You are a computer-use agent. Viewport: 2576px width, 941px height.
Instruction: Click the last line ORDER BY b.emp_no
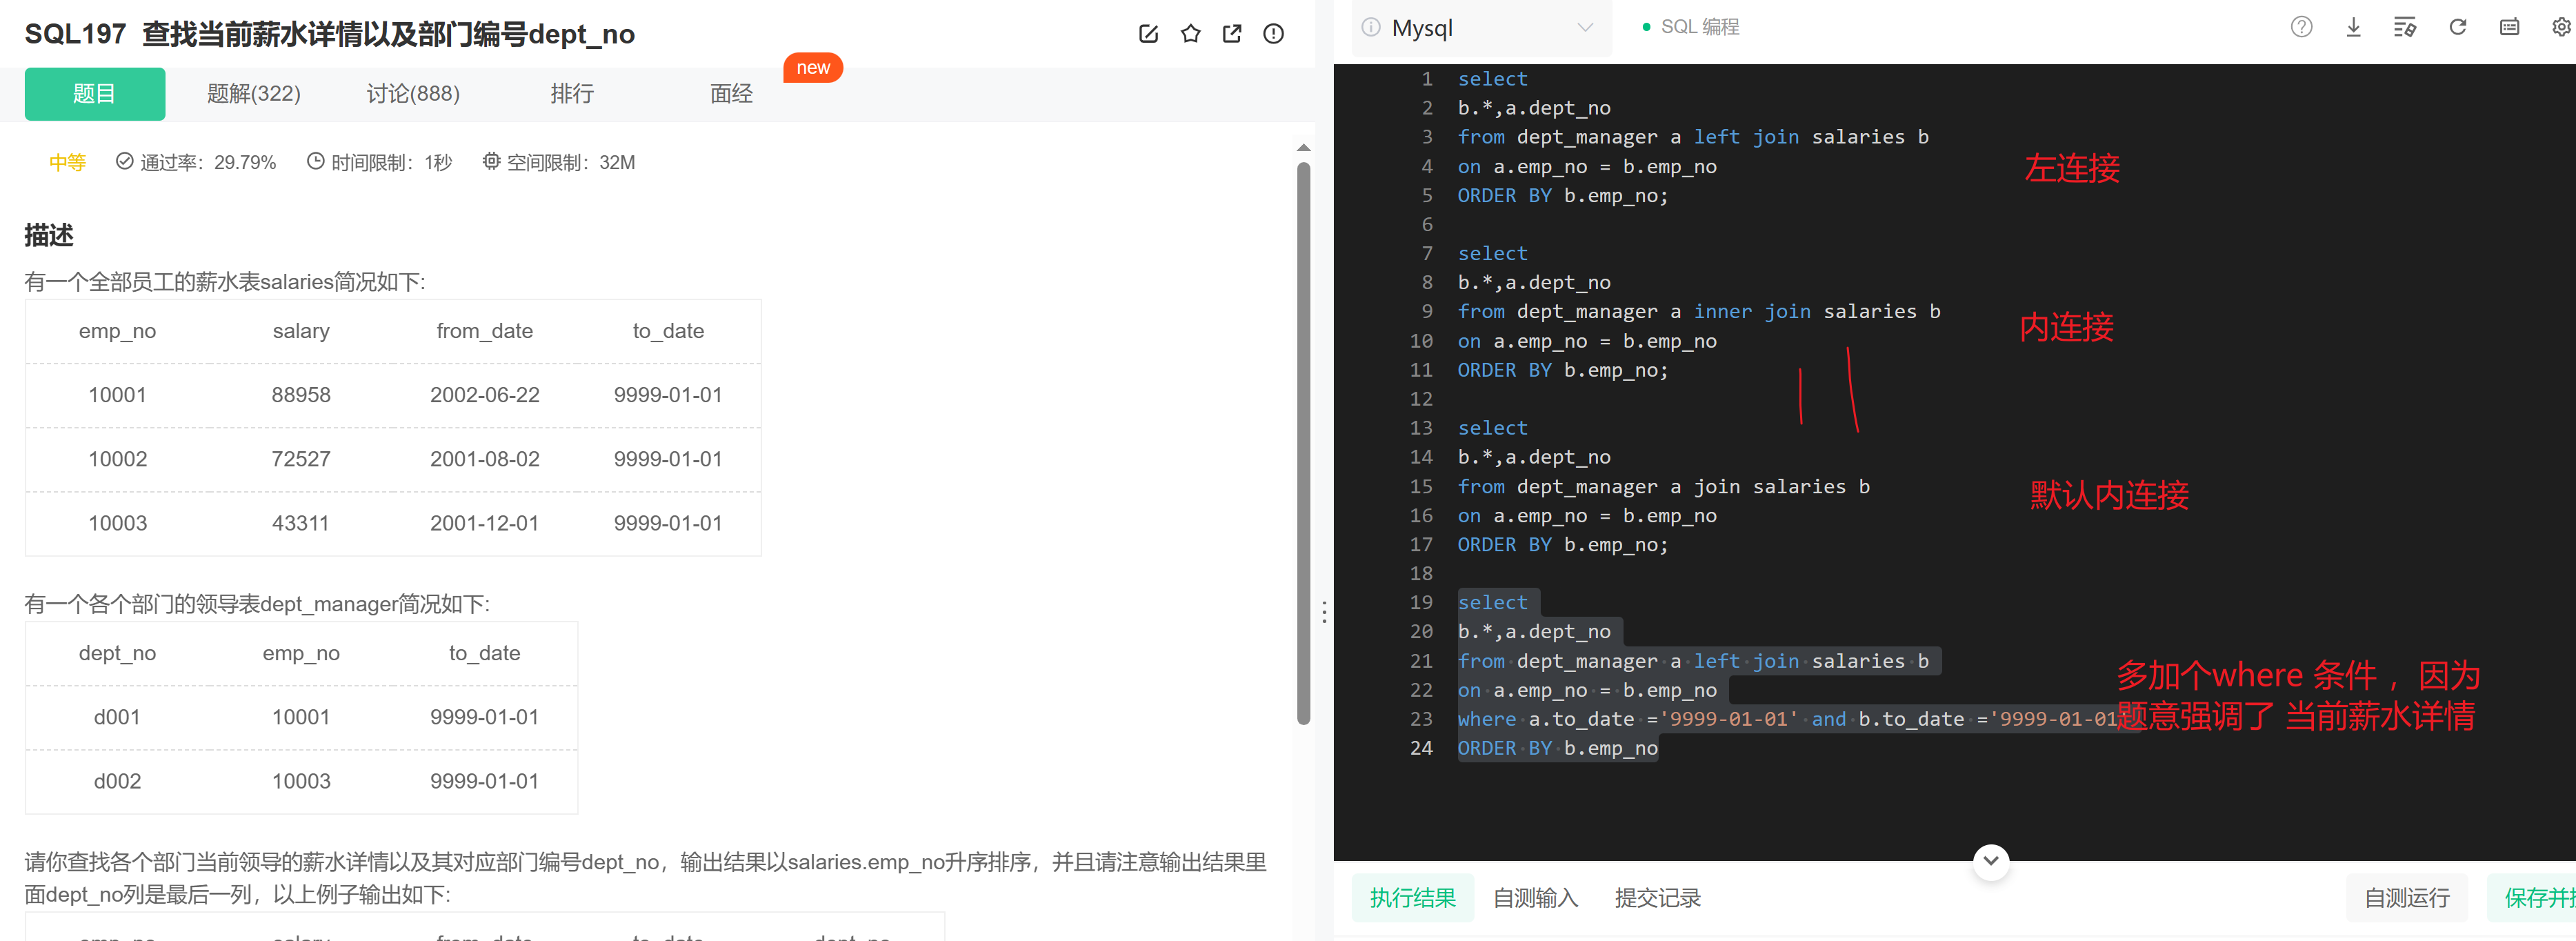pyautogui.click(x=1557, y=748)
